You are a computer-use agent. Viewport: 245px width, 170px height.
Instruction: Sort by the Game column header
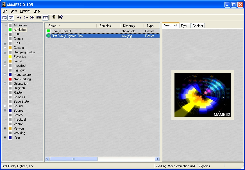pos(71,26)
